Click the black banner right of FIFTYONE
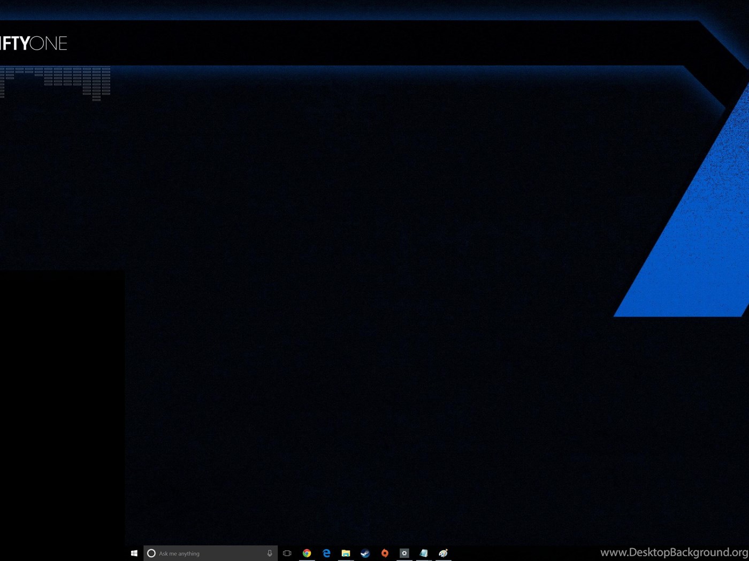This screenshot has width=749, height=561. 374,43
